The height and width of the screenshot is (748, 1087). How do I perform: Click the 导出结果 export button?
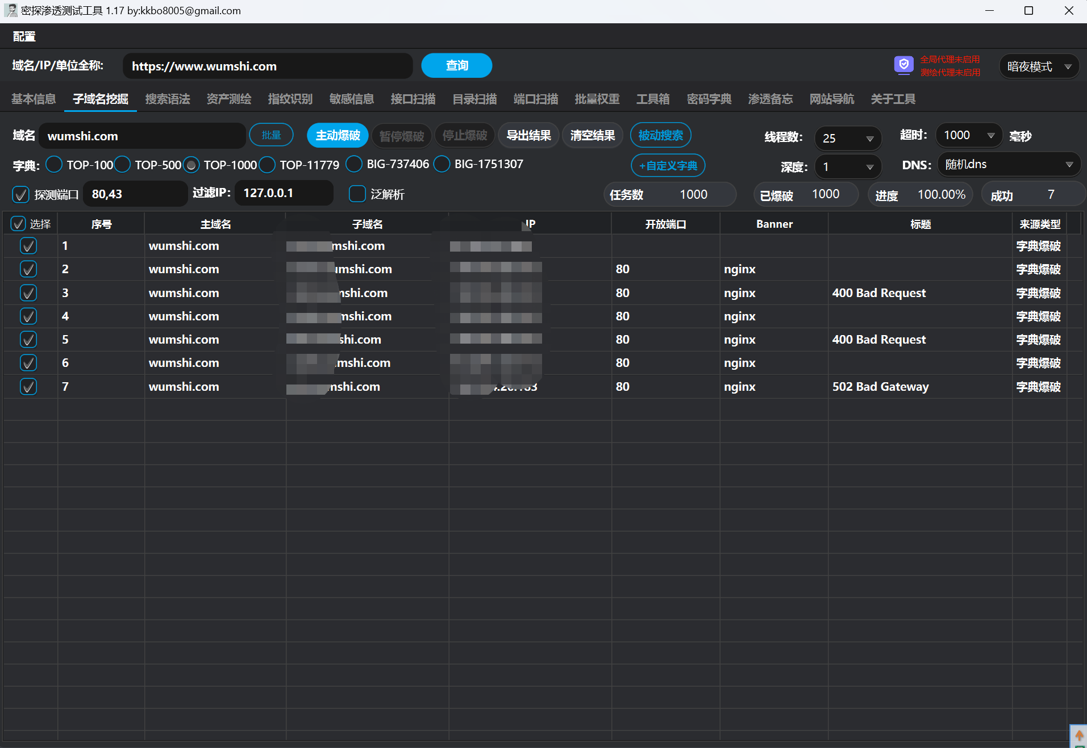(528, 136)
